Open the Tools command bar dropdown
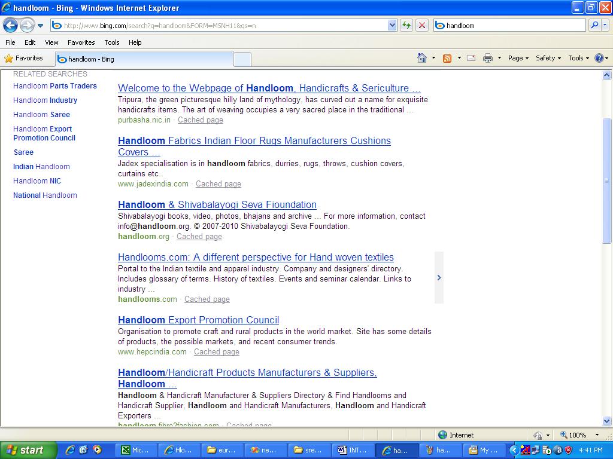613x459 pixels. [x=579, y=58]
